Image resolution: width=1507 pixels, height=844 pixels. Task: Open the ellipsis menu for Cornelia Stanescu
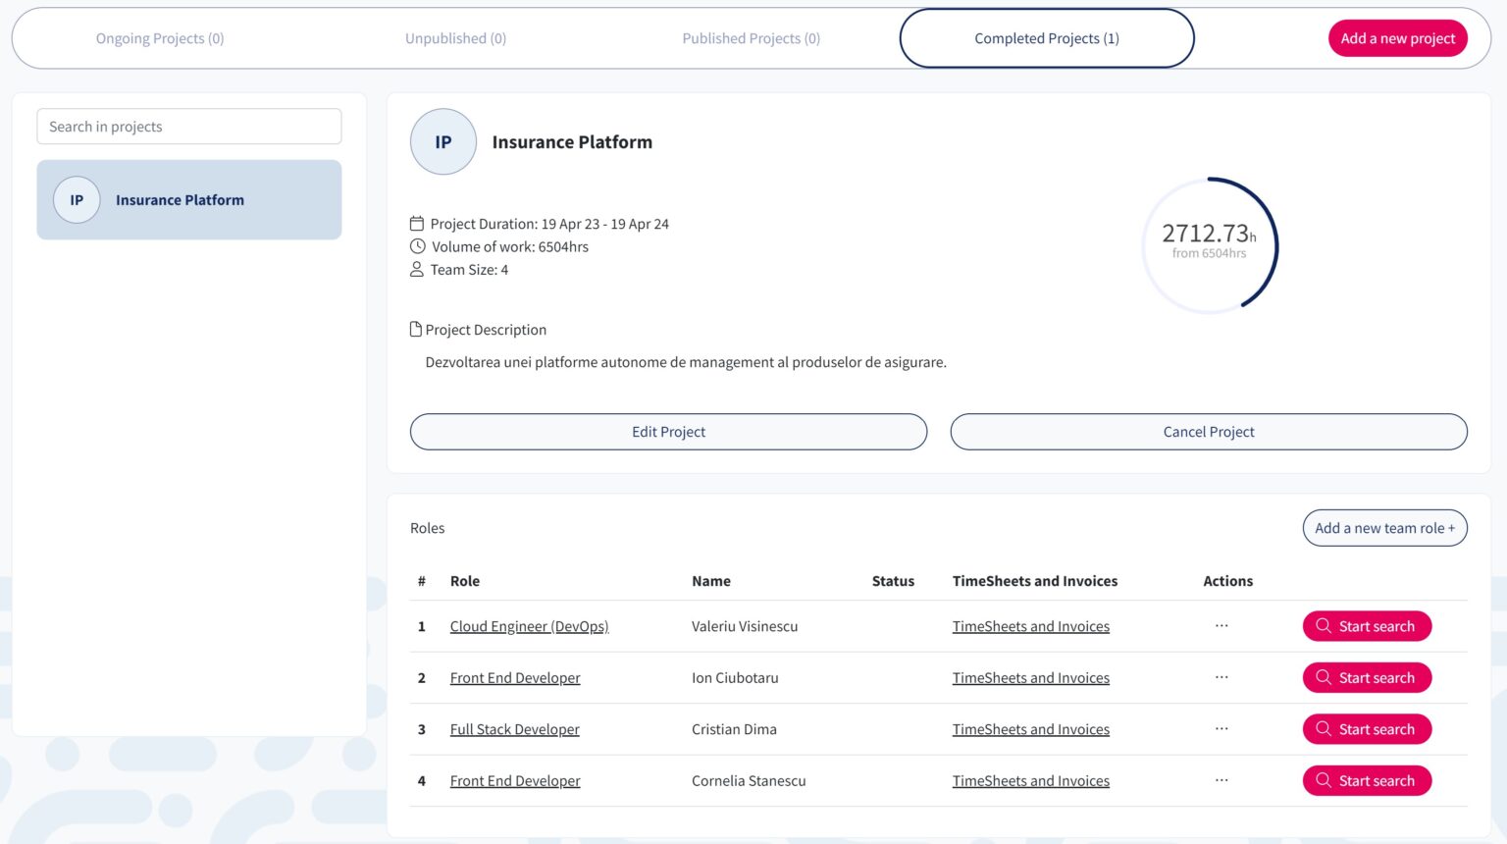(1221, 780)
